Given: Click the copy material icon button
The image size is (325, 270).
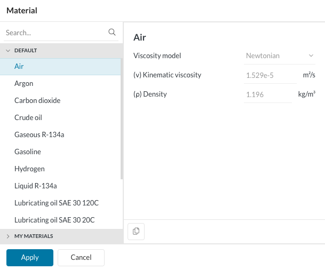Looking at the screenshot, I should pos(136,231).
